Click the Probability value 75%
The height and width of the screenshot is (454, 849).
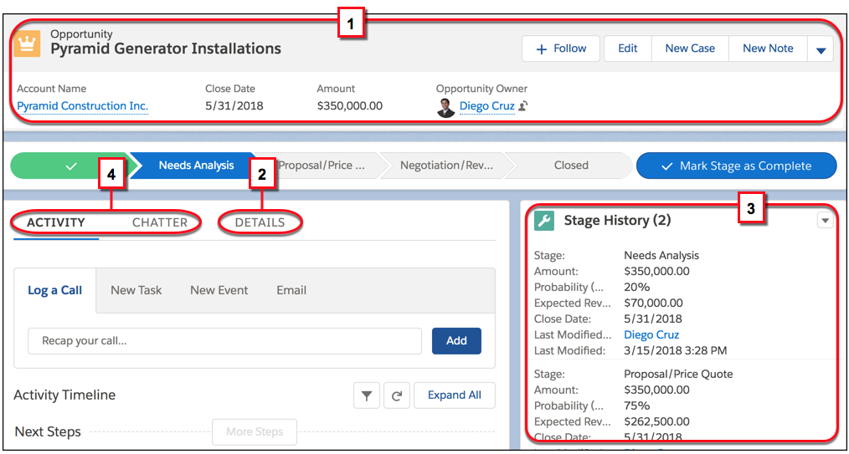636,406
